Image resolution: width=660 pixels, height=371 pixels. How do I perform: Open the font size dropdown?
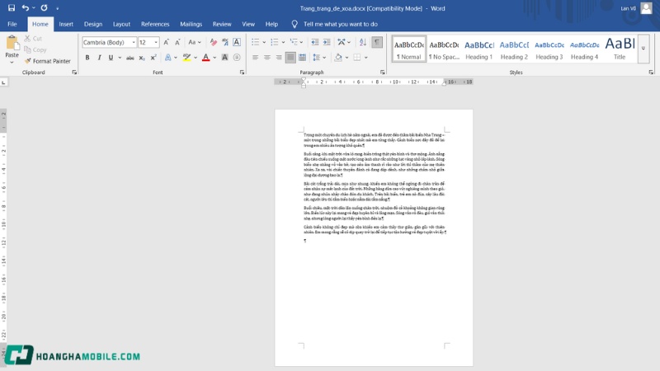[156, 42]
